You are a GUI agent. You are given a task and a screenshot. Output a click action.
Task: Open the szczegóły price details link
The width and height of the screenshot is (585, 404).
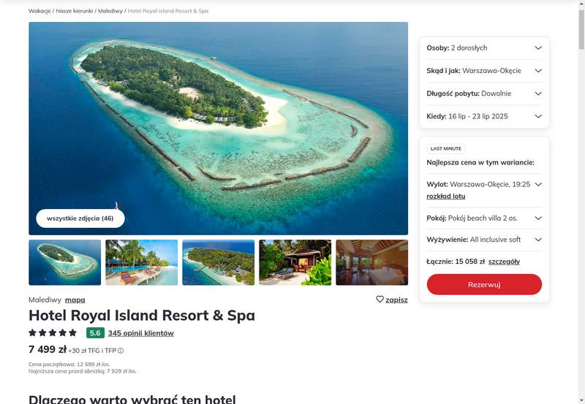coord(504,262)
